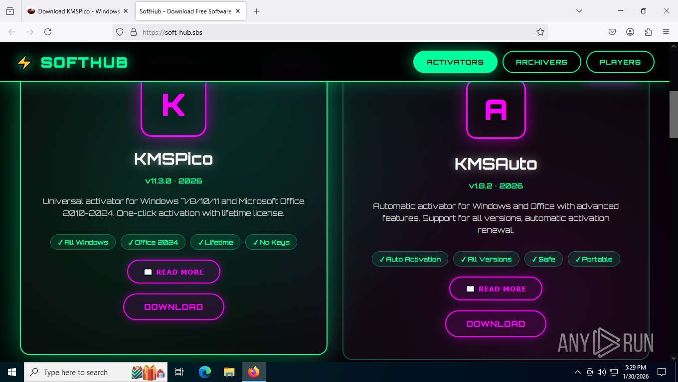Select the SoftHub browser tab
Screen dimensions: 678x382
pyautogui.click(x=190, y=11)
